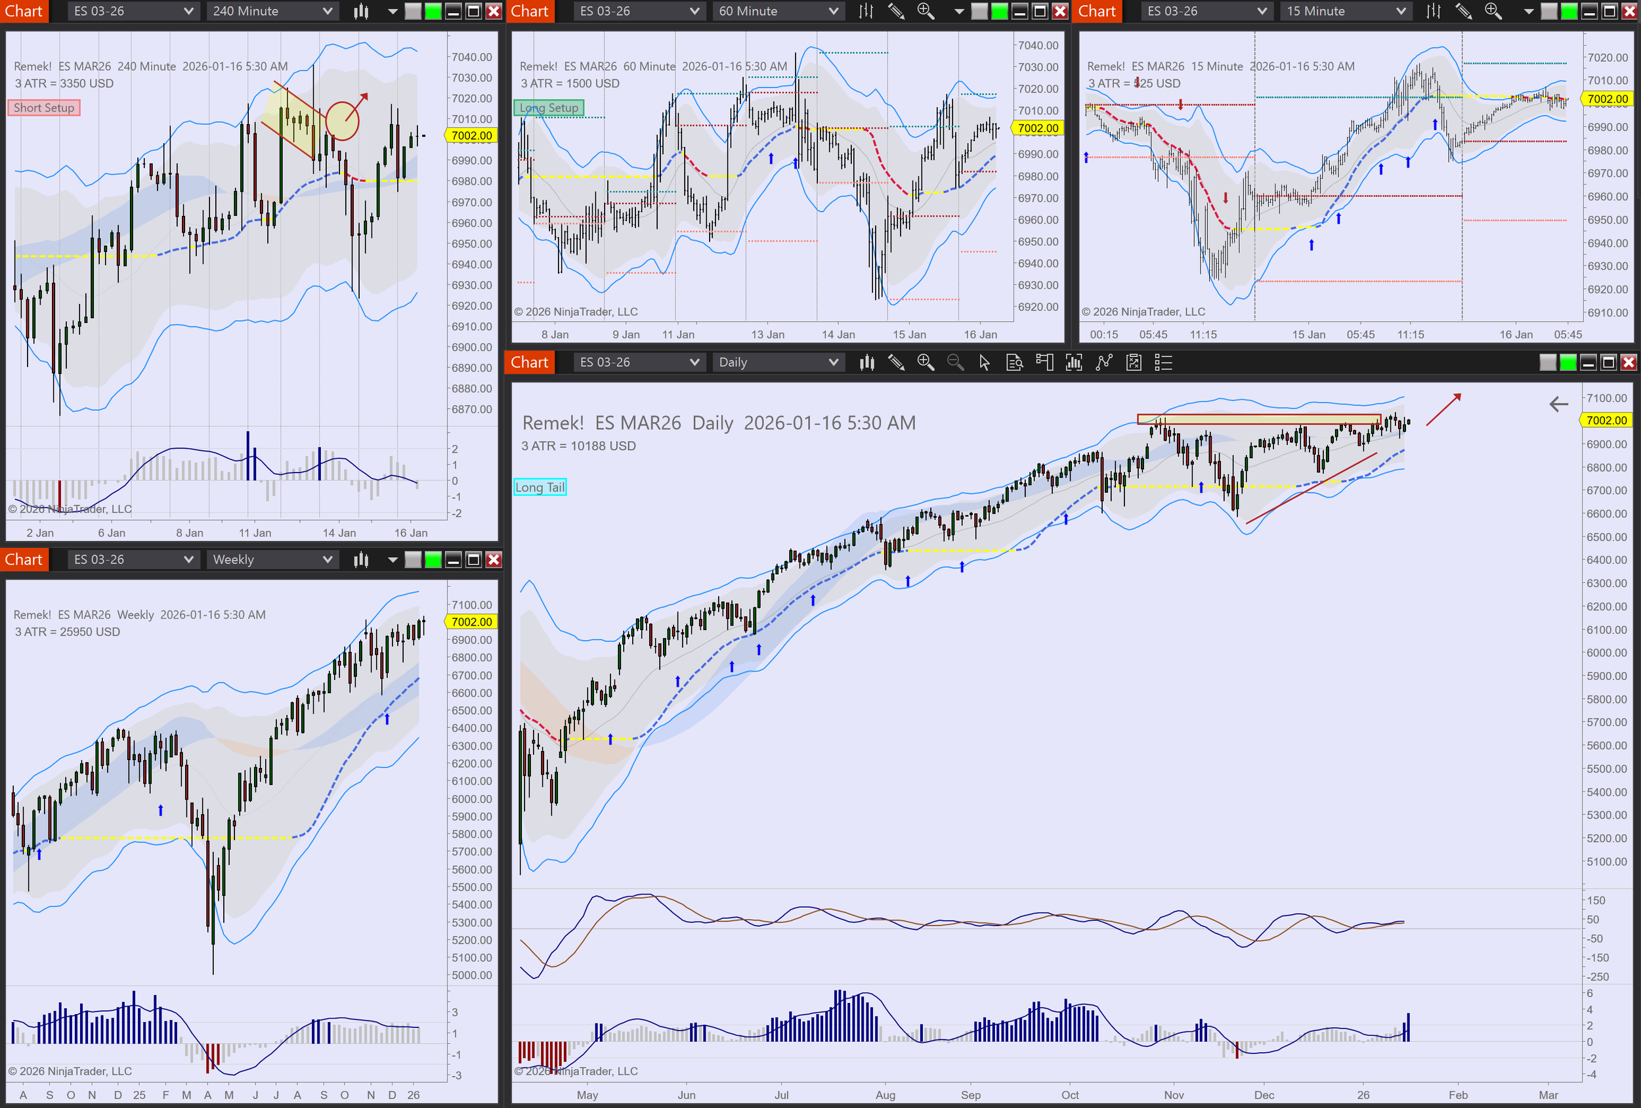Click zoom in magnifier on Daily chart
1641x1108 pixels.
click(925, 362)
